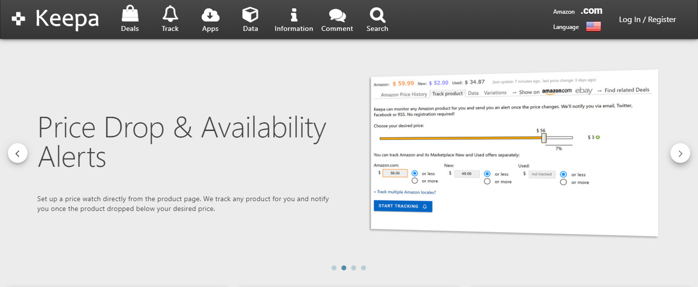
Task: Open the Information icon
Action: pyautogui.click(x=294, y=15)
